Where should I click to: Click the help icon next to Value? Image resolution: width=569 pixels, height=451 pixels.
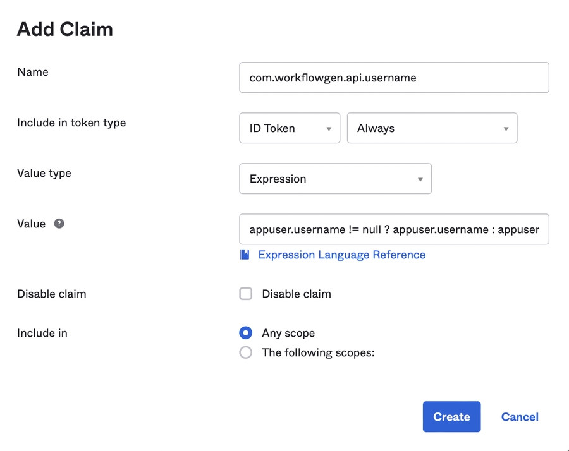click(59, 224)
